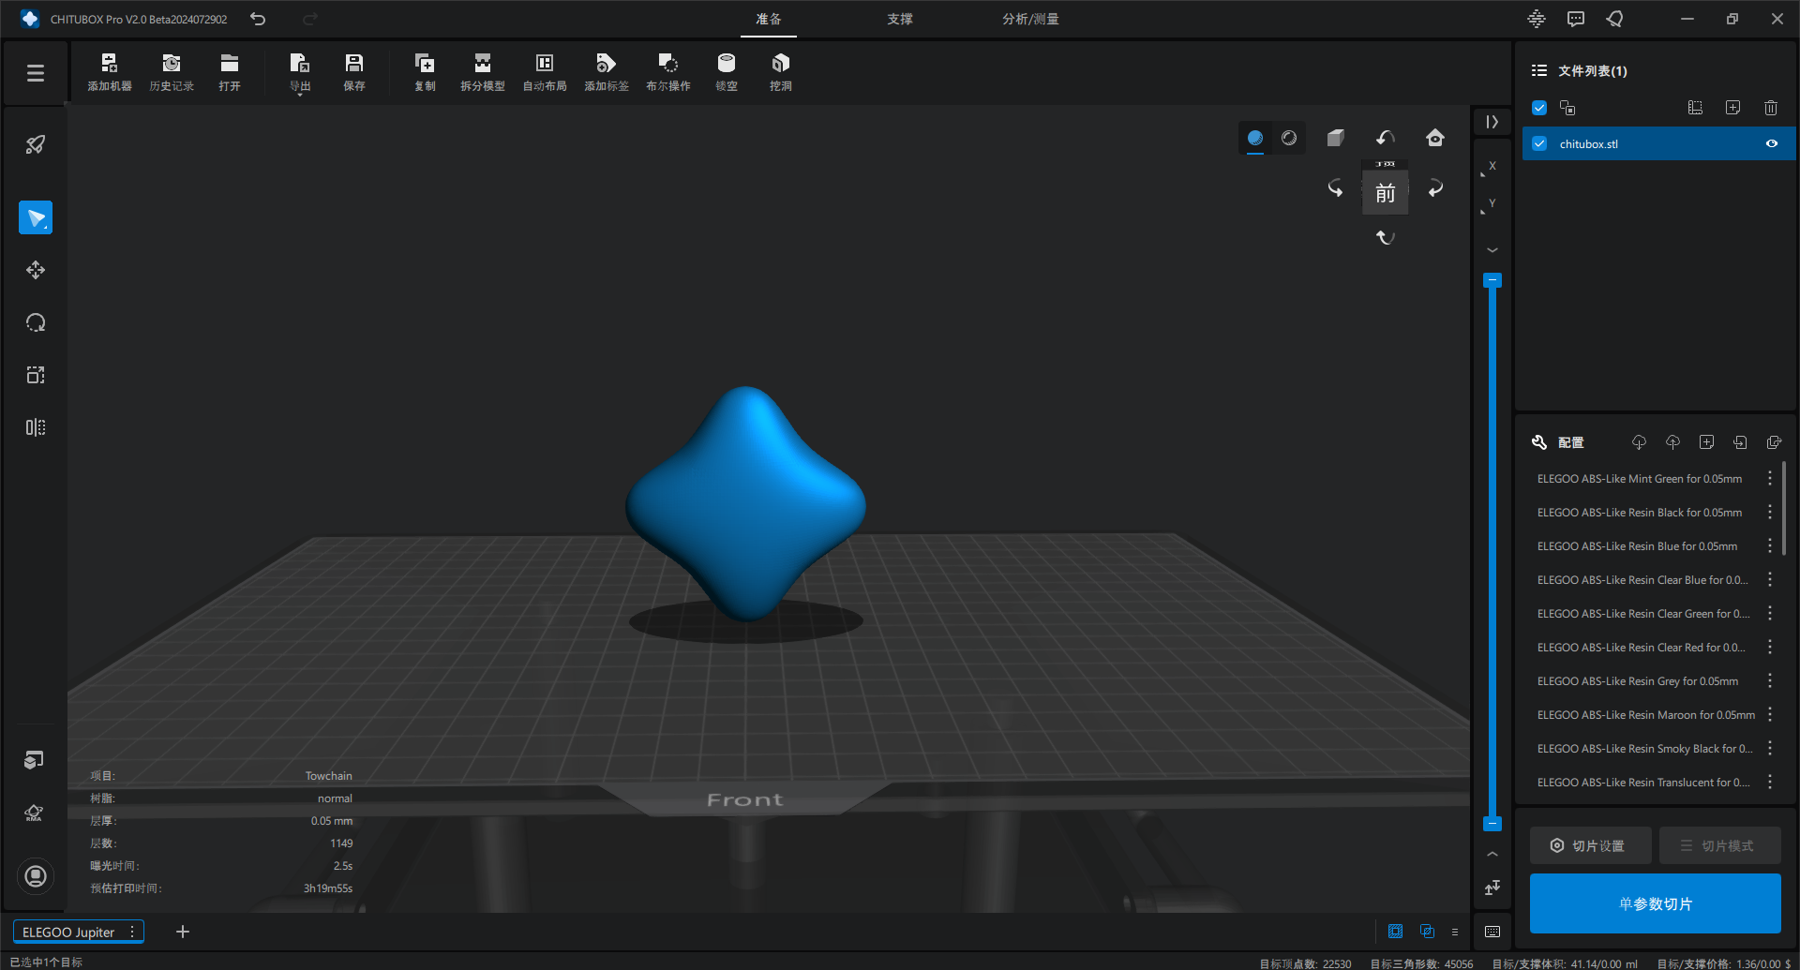The height and width of the screenshot is (970, 1800).
Task: Open 历史记录 history records
Action: tap(172, 72)
